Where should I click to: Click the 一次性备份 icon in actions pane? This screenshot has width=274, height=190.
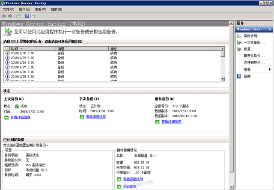tap(239, 42)
